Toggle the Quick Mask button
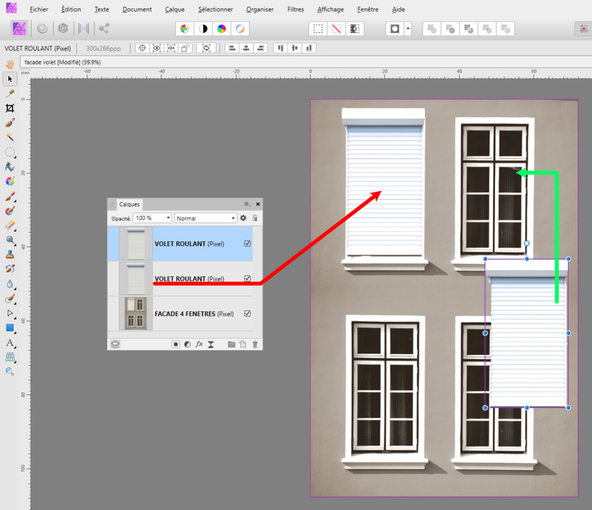Image resolution: width=592 pixels, height=510 pixels. [395, 29]
